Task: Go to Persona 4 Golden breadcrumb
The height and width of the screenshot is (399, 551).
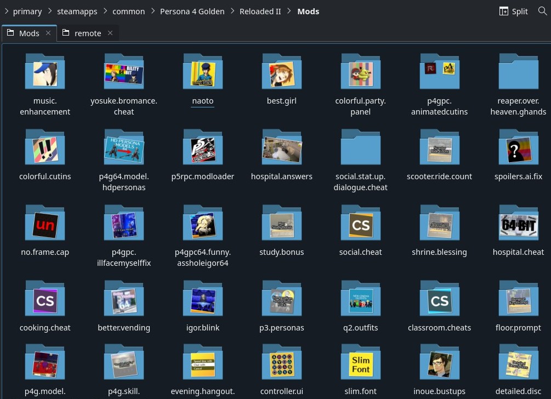Action: click(192, 12)
